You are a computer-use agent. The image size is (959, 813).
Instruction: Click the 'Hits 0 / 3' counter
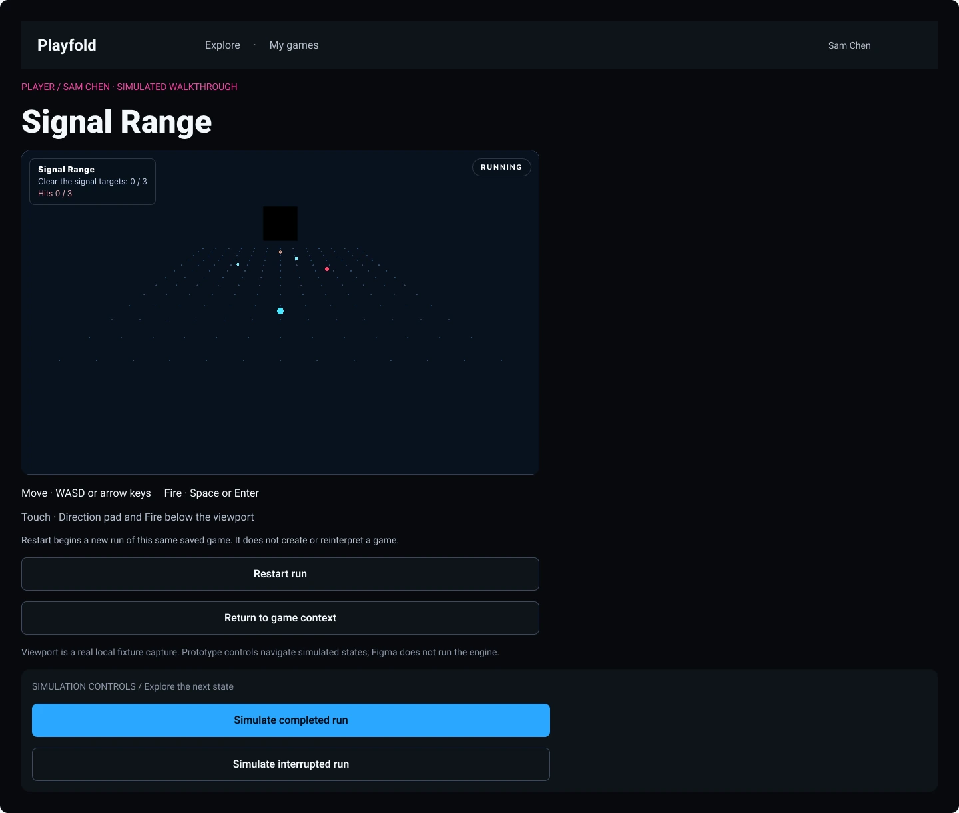pyautogui.click(x=55, y=194)
